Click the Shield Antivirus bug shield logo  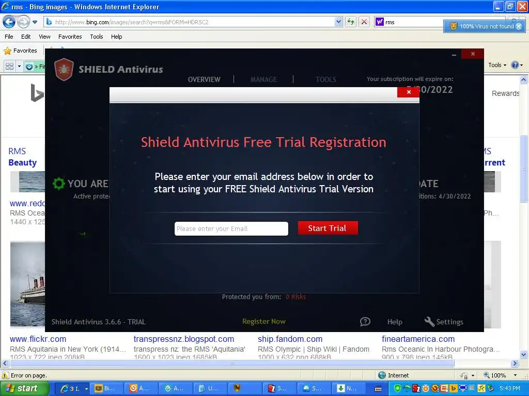pos(64,70)
